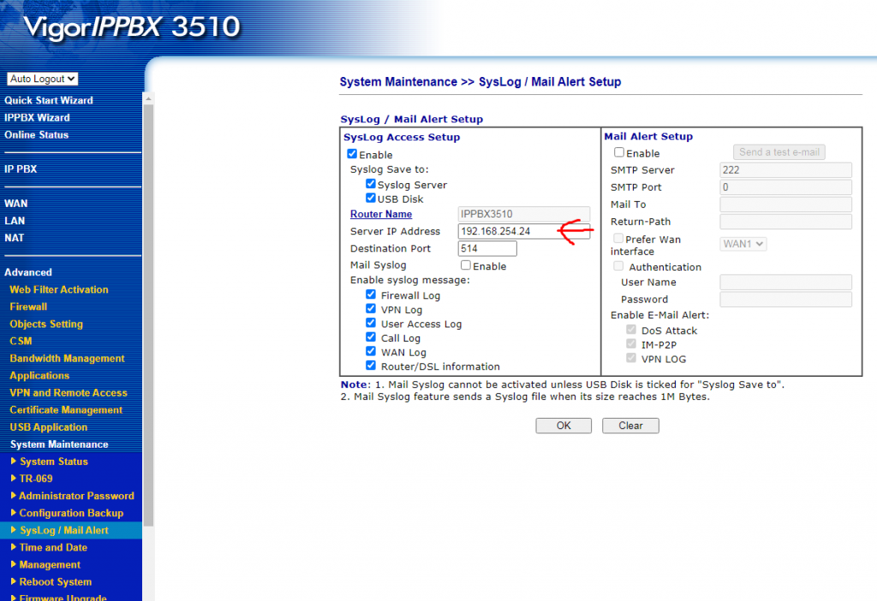Open Configuration Backup page
877x601 pixels.
click(71, 513)
